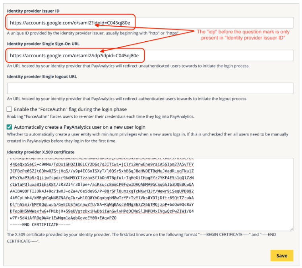This screenshot has width=302, height=268.
Task: Click the "Identity provider X.509 certificate" label
Action: [41, 152]
